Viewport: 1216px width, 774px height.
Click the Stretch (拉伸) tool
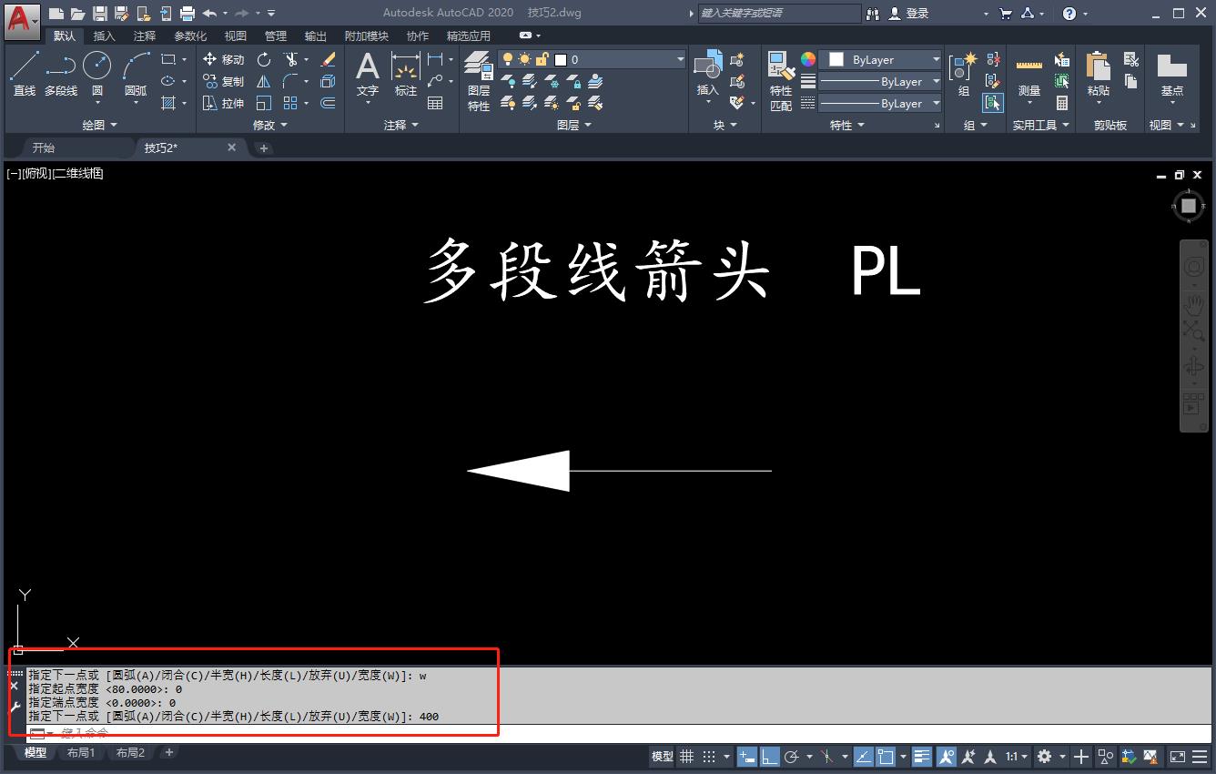pyautogui.click(x=224, y=103)
